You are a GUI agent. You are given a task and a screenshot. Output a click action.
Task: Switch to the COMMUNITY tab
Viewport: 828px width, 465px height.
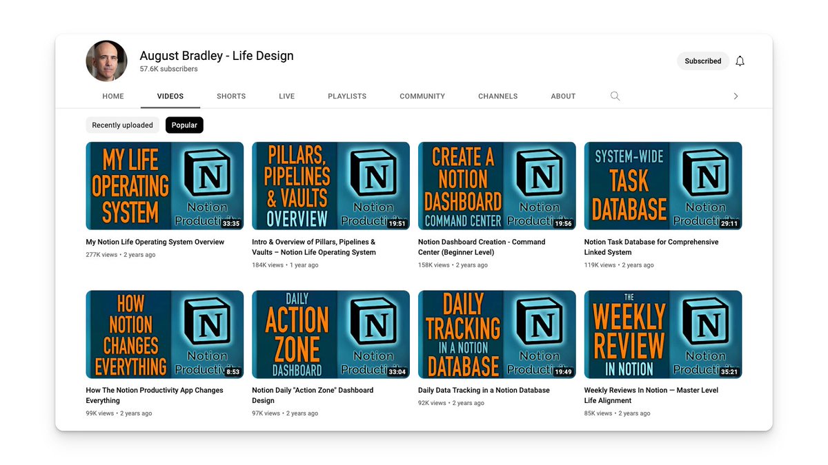coord(422,96)
